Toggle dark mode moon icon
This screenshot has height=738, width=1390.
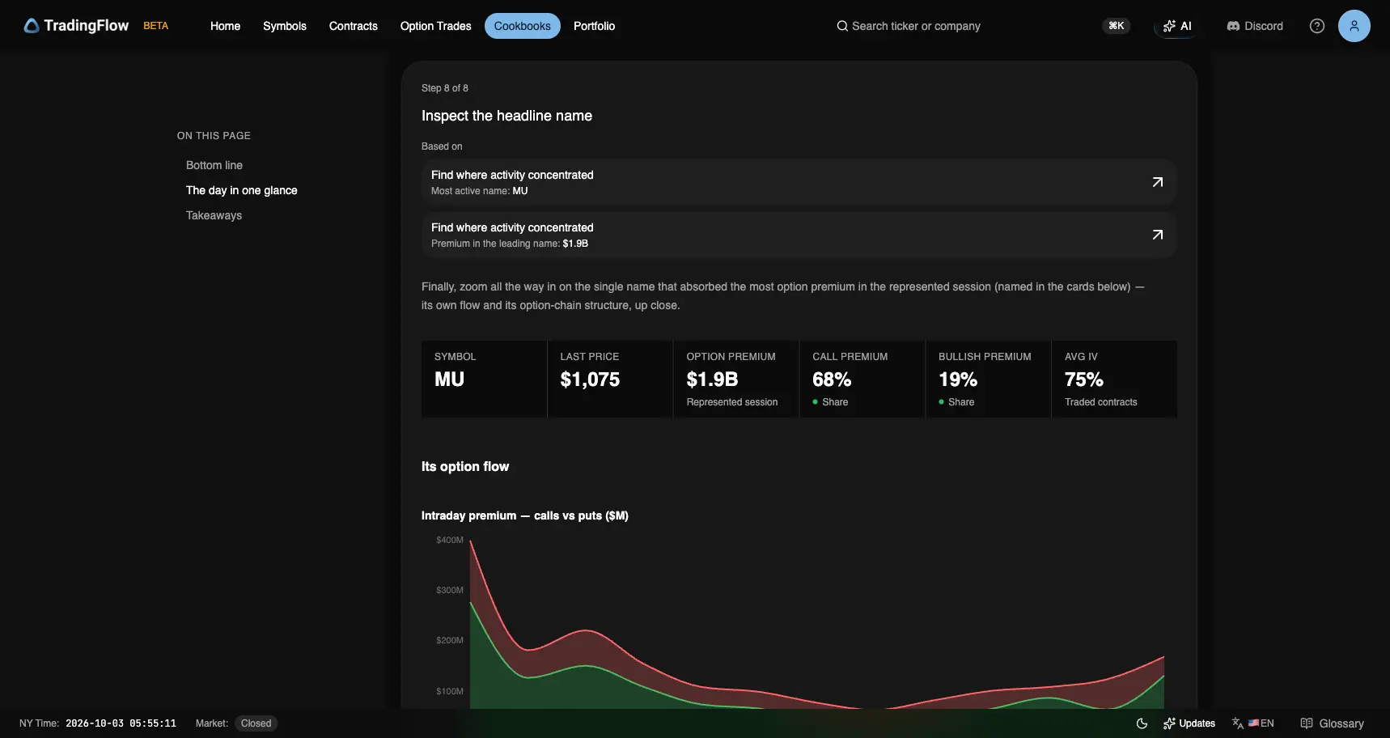(1142, 723)
